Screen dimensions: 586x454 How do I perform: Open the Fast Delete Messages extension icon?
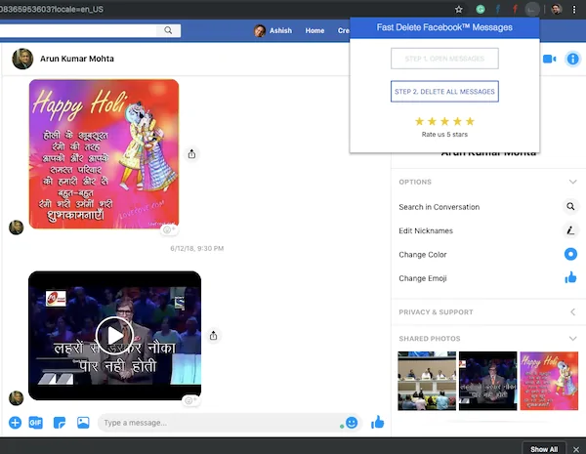[x=532, y=10]
